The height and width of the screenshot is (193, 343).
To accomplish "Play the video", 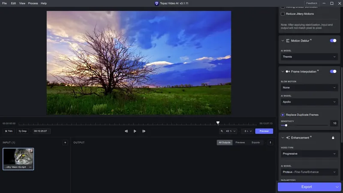I will tap(135, 131).
